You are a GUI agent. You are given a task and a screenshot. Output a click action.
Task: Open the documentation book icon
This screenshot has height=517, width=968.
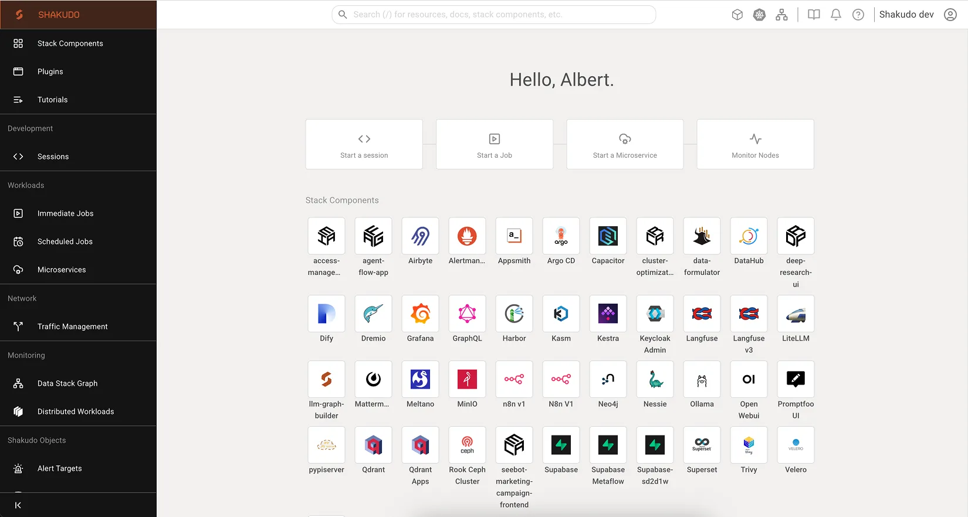(814, 15)
